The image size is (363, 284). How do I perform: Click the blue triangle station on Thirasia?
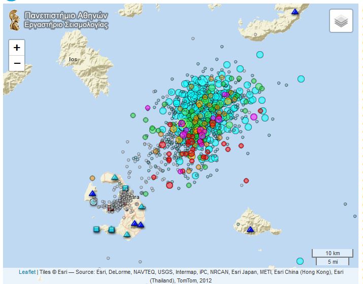[92, 193]
